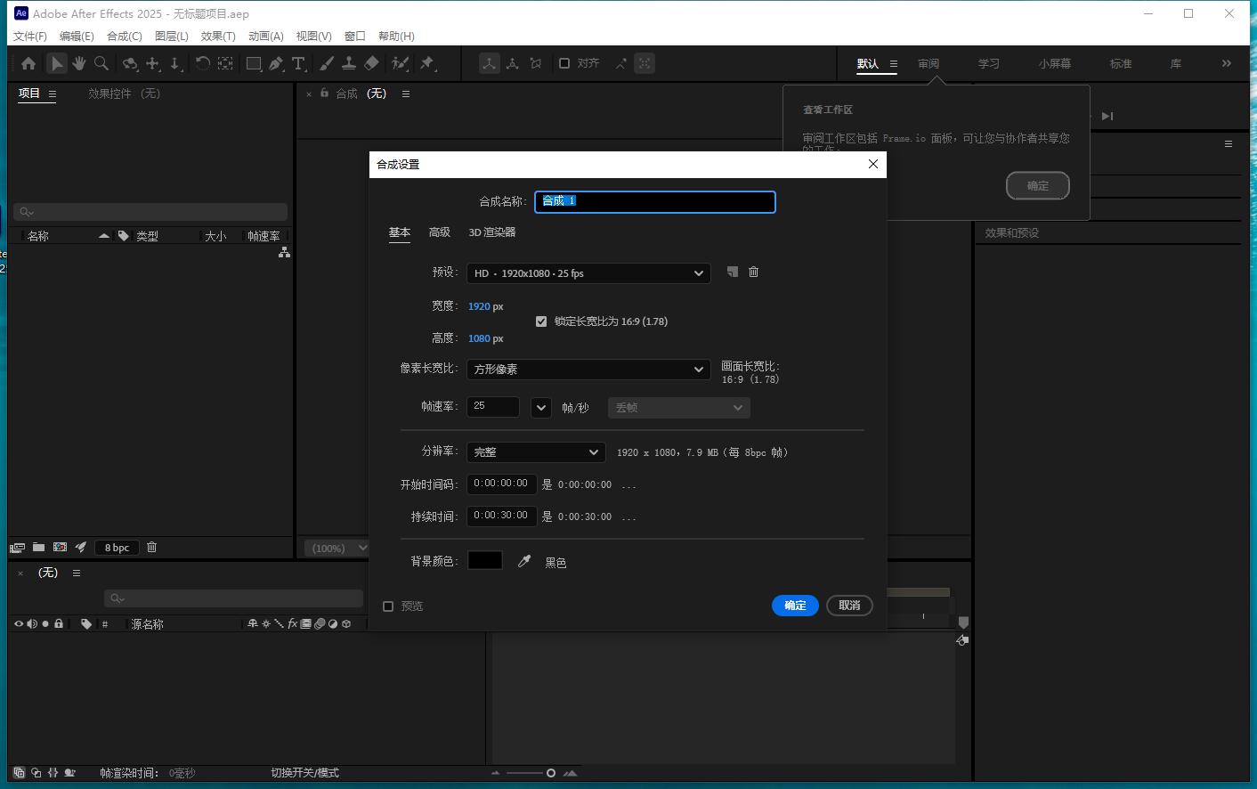Enable the Preview checkbox in dialog

click(x=388, y=606)
